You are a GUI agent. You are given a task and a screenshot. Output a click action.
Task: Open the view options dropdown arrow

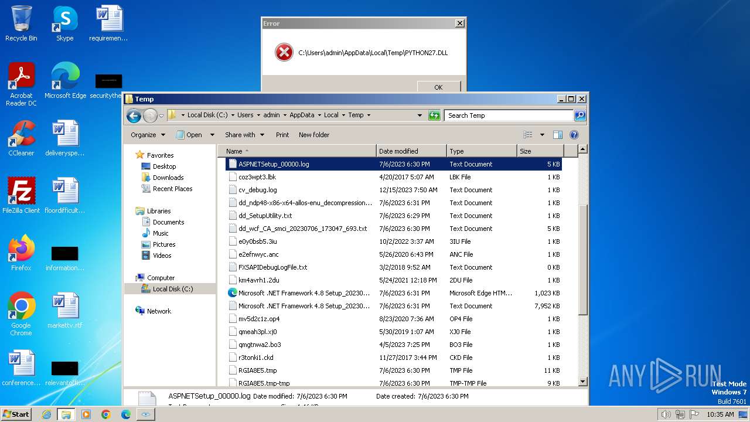pos(542,135)
